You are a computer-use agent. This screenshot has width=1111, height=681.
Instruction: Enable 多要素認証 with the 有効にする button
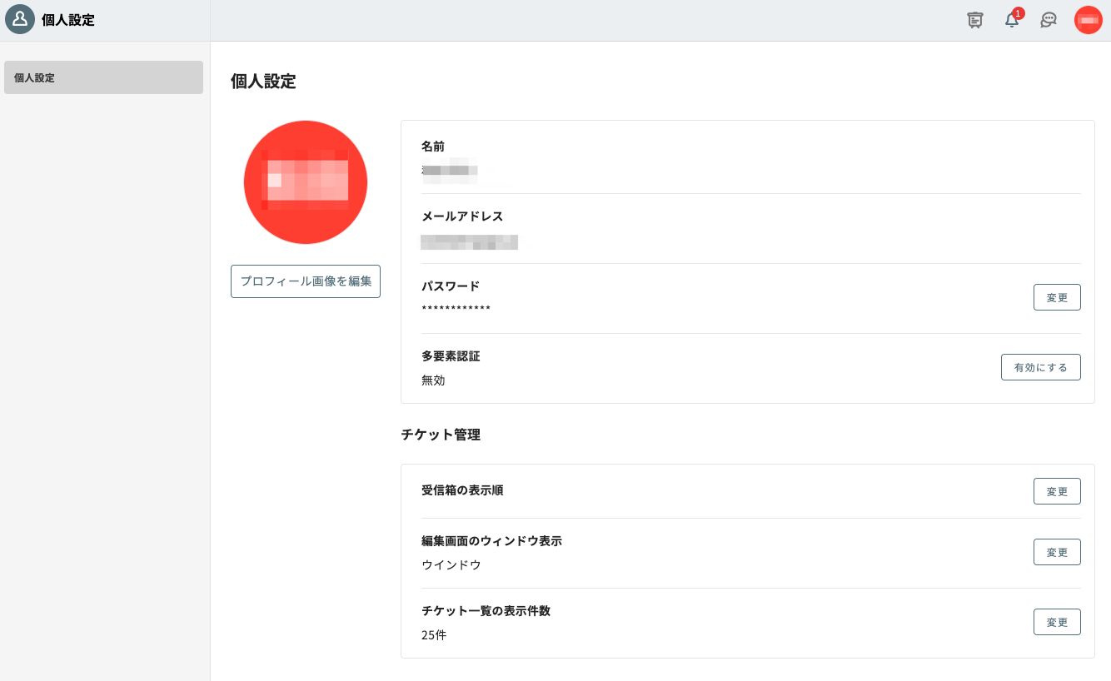(1040, 367)
